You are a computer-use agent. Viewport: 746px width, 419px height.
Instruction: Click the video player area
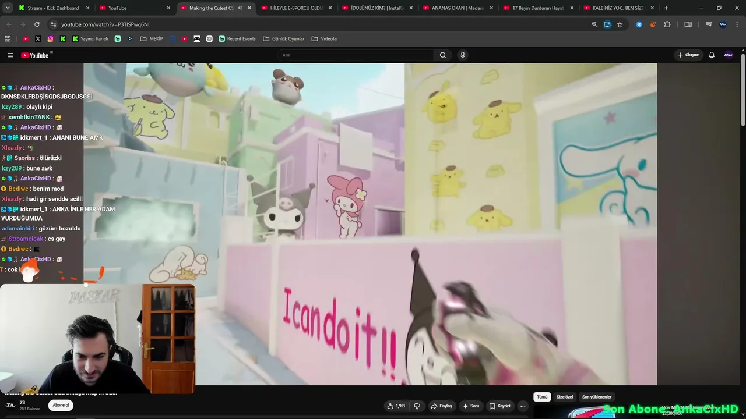[x=370, y=224]
